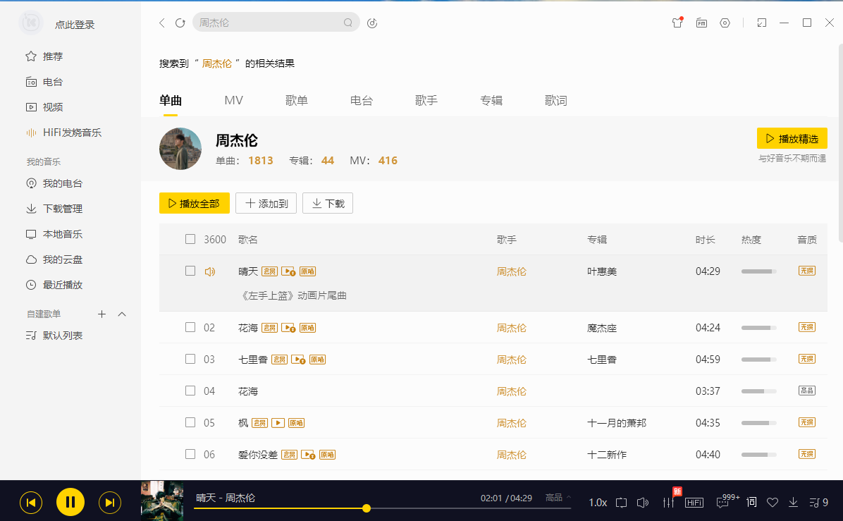
Task: Select the checkbox next to 爱你没差
Action: click(190, 454)
